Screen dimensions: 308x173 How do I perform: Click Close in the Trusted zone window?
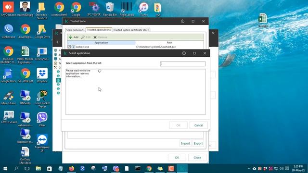pyautogui.click(x=197, y=158)
